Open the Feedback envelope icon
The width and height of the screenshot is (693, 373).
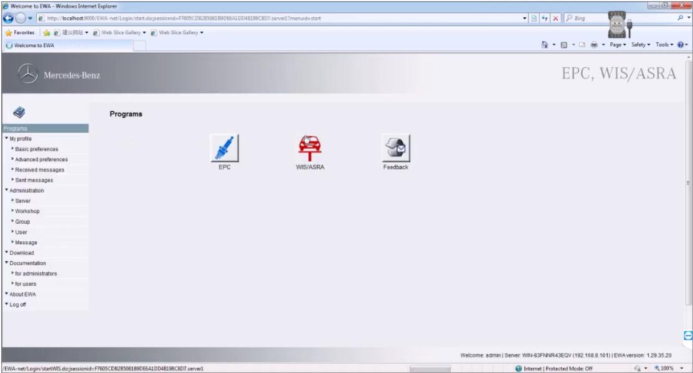(395, 148)
